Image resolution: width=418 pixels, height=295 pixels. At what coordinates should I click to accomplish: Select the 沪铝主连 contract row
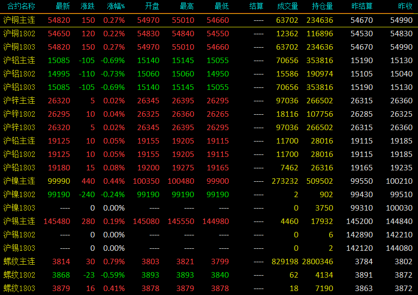pos(209,61)
